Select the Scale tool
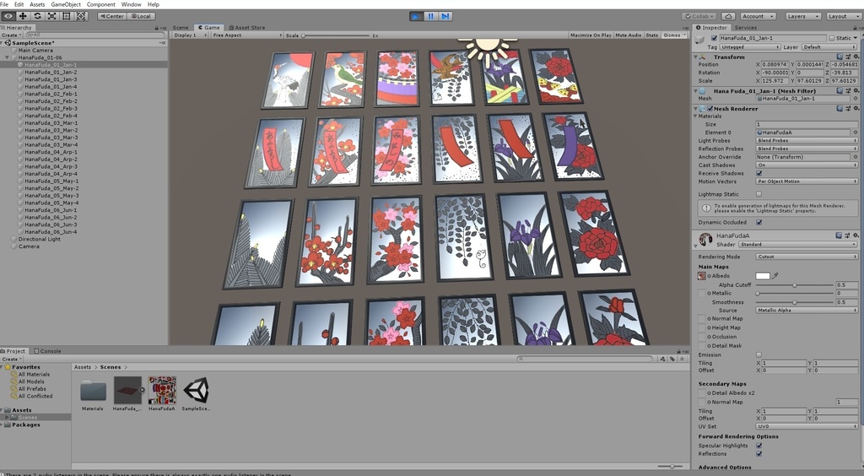This screenshot has height=476, width=864. [x=51, y=16]
